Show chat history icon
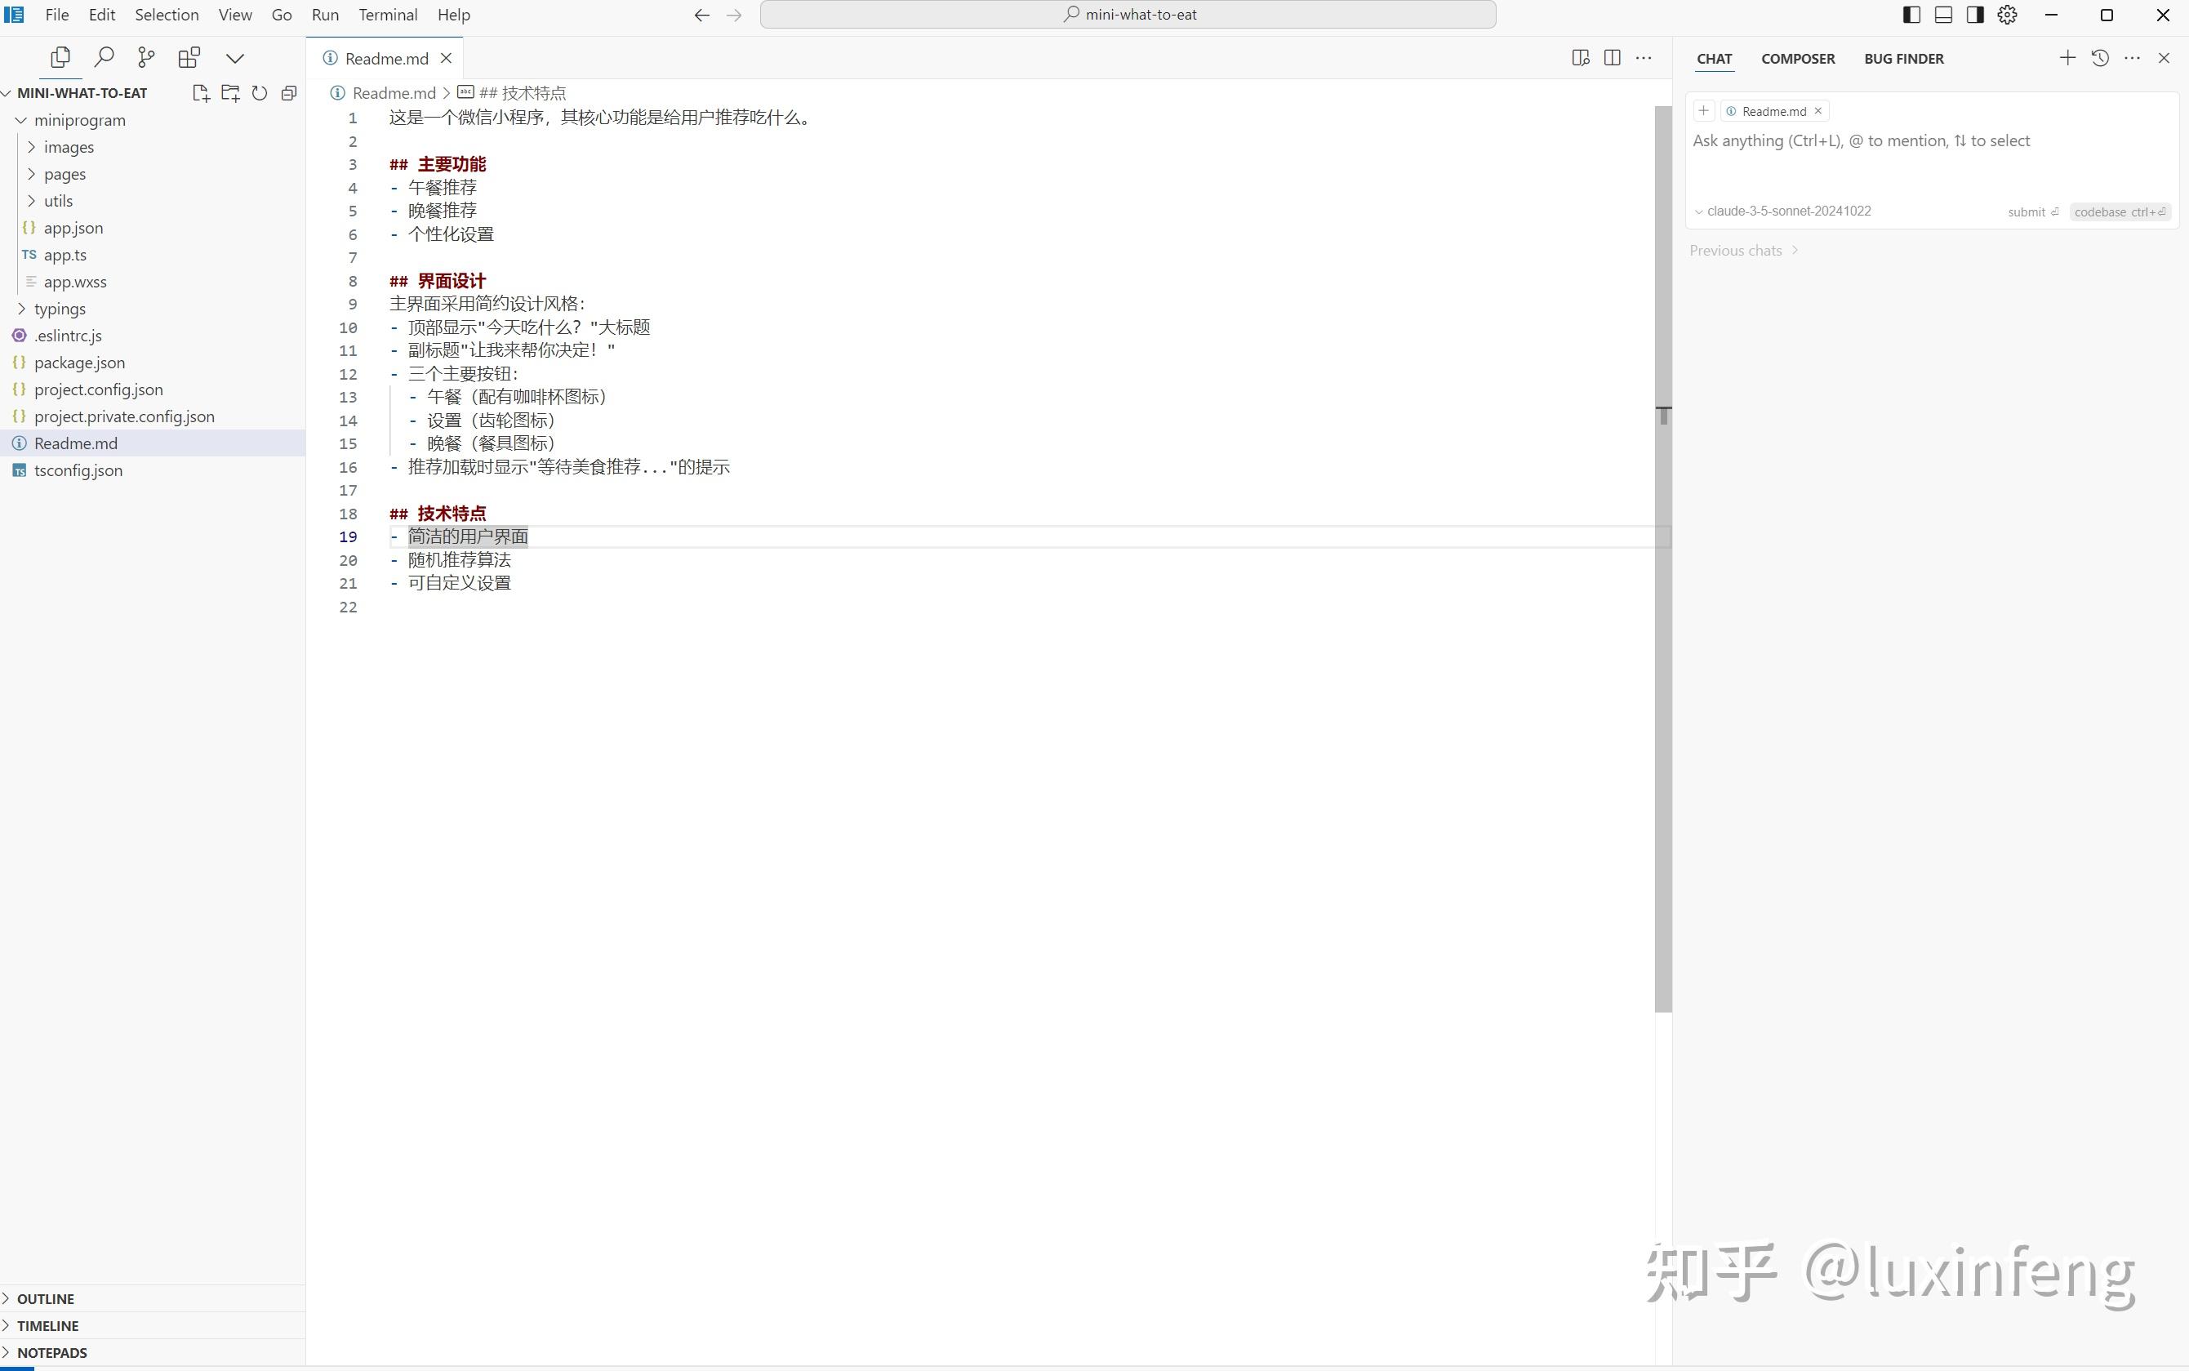Viewport: 2189px width, 1371px height. [2099, 58]
